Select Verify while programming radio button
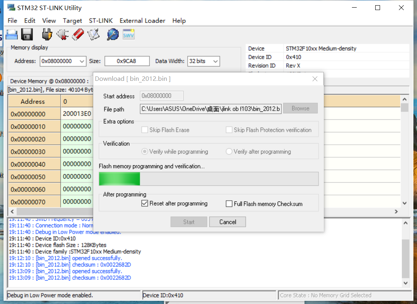 coord(145,152)
